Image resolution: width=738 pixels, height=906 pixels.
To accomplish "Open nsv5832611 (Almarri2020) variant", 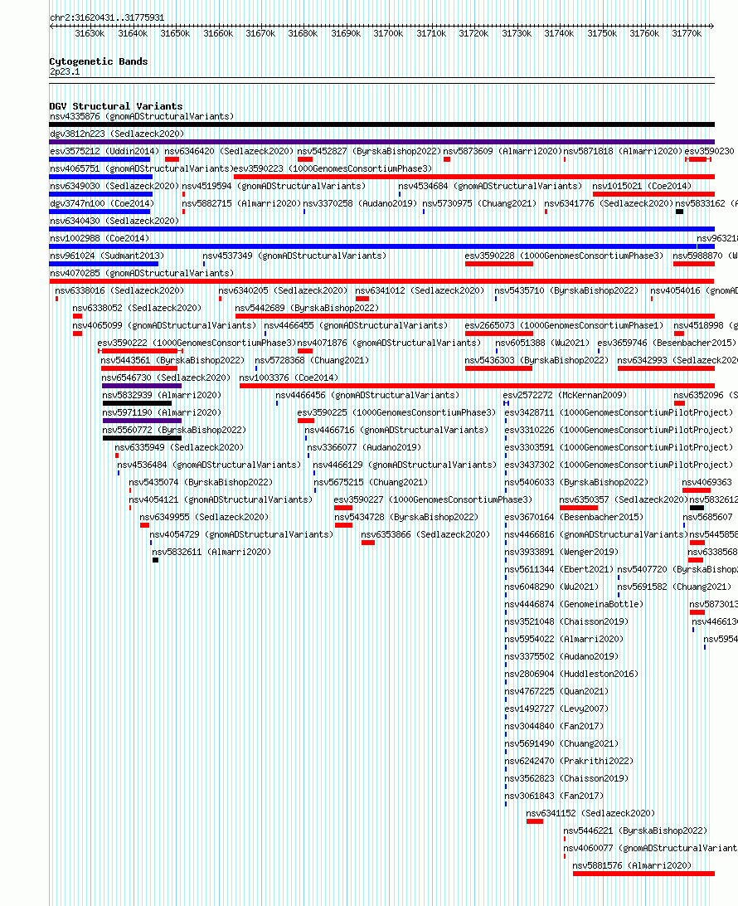I will pos(211,552).
